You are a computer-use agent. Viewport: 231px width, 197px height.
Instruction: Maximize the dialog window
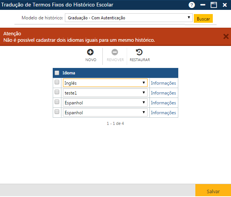[214, 5]
